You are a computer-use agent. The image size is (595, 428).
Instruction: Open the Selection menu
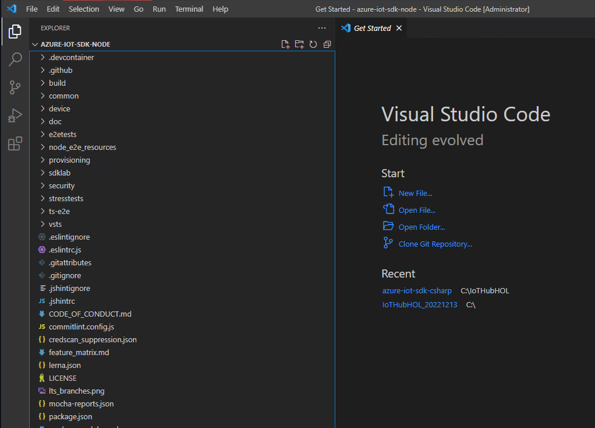(x=84, y=9)
